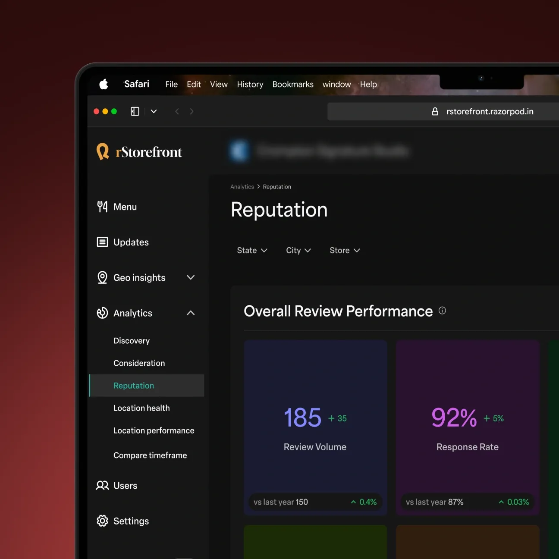
Task: Click the 92% Response Rate value
Action: click(x=454, y=418)
